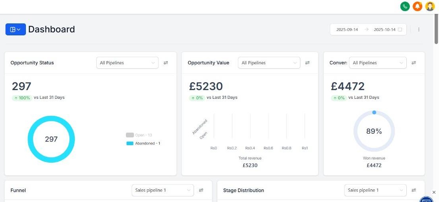Viewport: 439px width, 202px height.
Task: Click the Total revenue label
Action: click(250, 158)
